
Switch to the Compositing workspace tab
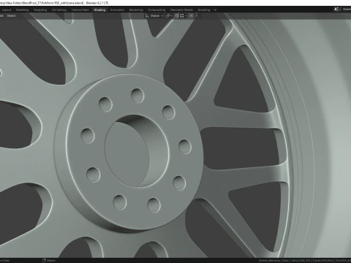(x=156, y=10)
